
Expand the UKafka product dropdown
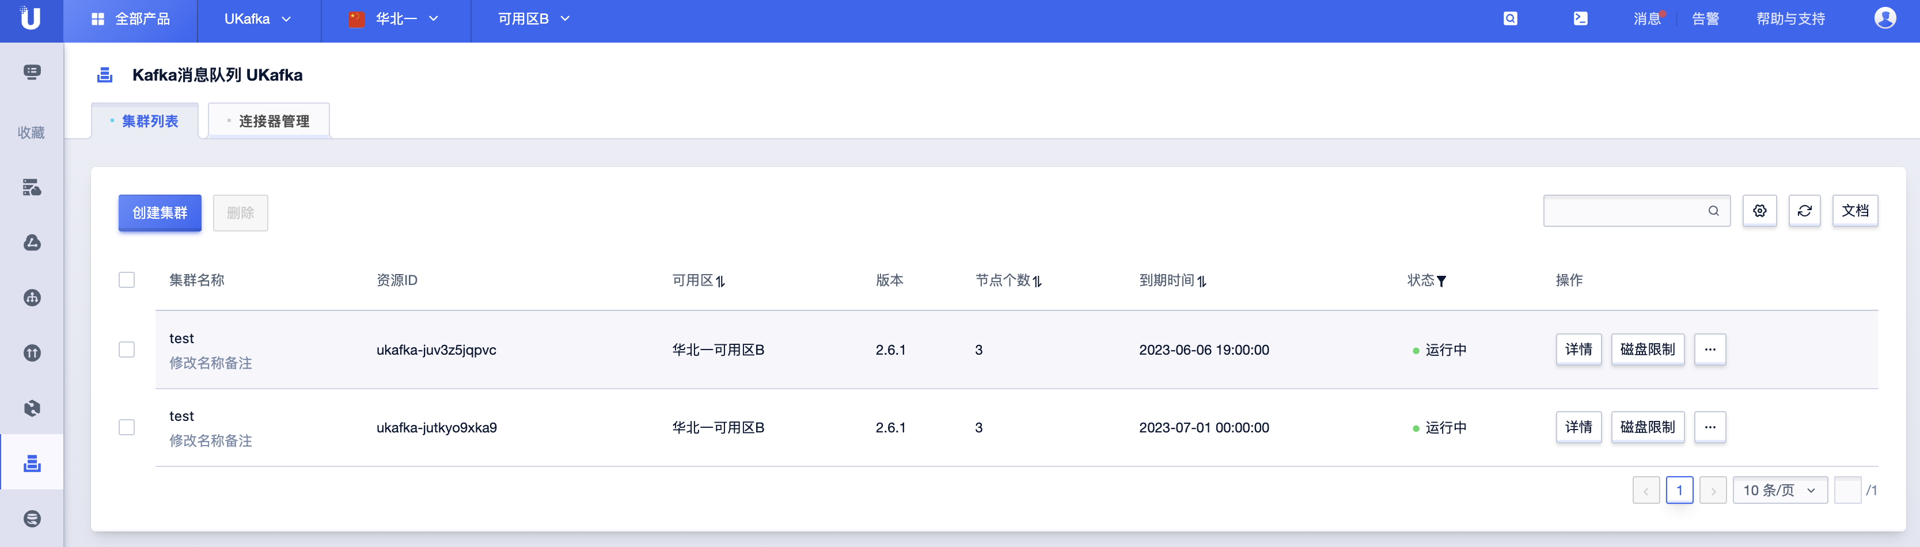tap(258, 18)
